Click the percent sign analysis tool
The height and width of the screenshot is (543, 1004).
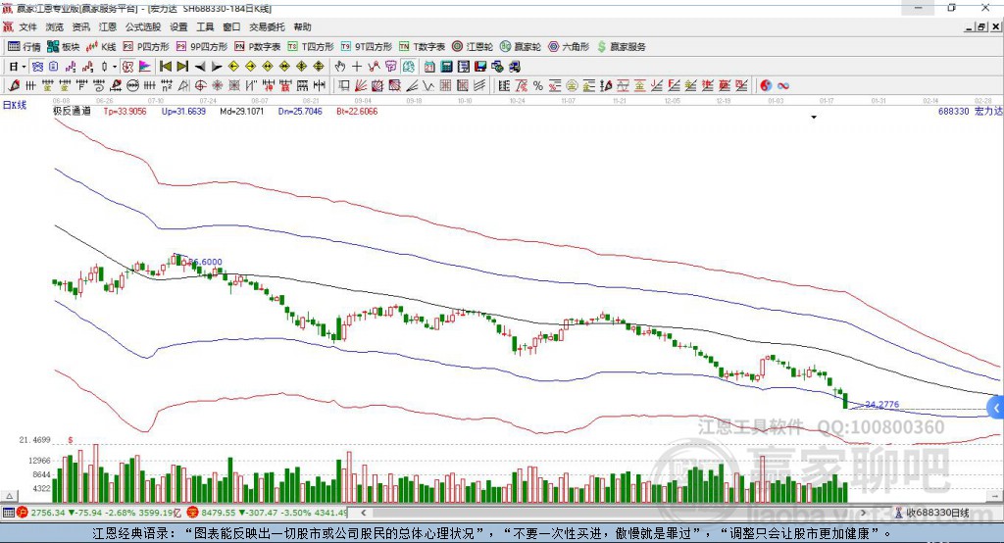[538, 85]
